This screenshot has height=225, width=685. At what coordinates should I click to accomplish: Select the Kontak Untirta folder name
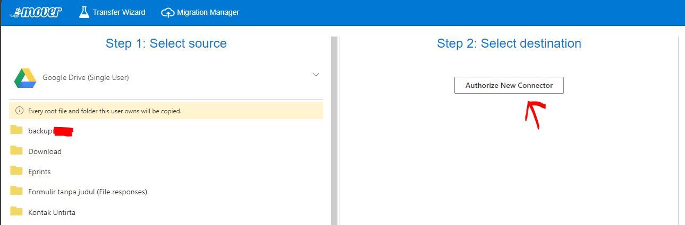[x=52, y=212]
